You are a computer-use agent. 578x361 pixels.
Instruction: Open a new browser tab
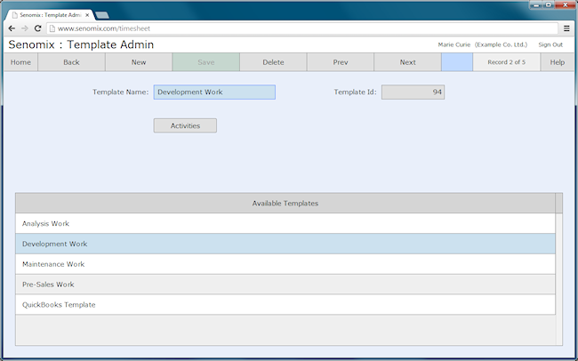(102, 15)
